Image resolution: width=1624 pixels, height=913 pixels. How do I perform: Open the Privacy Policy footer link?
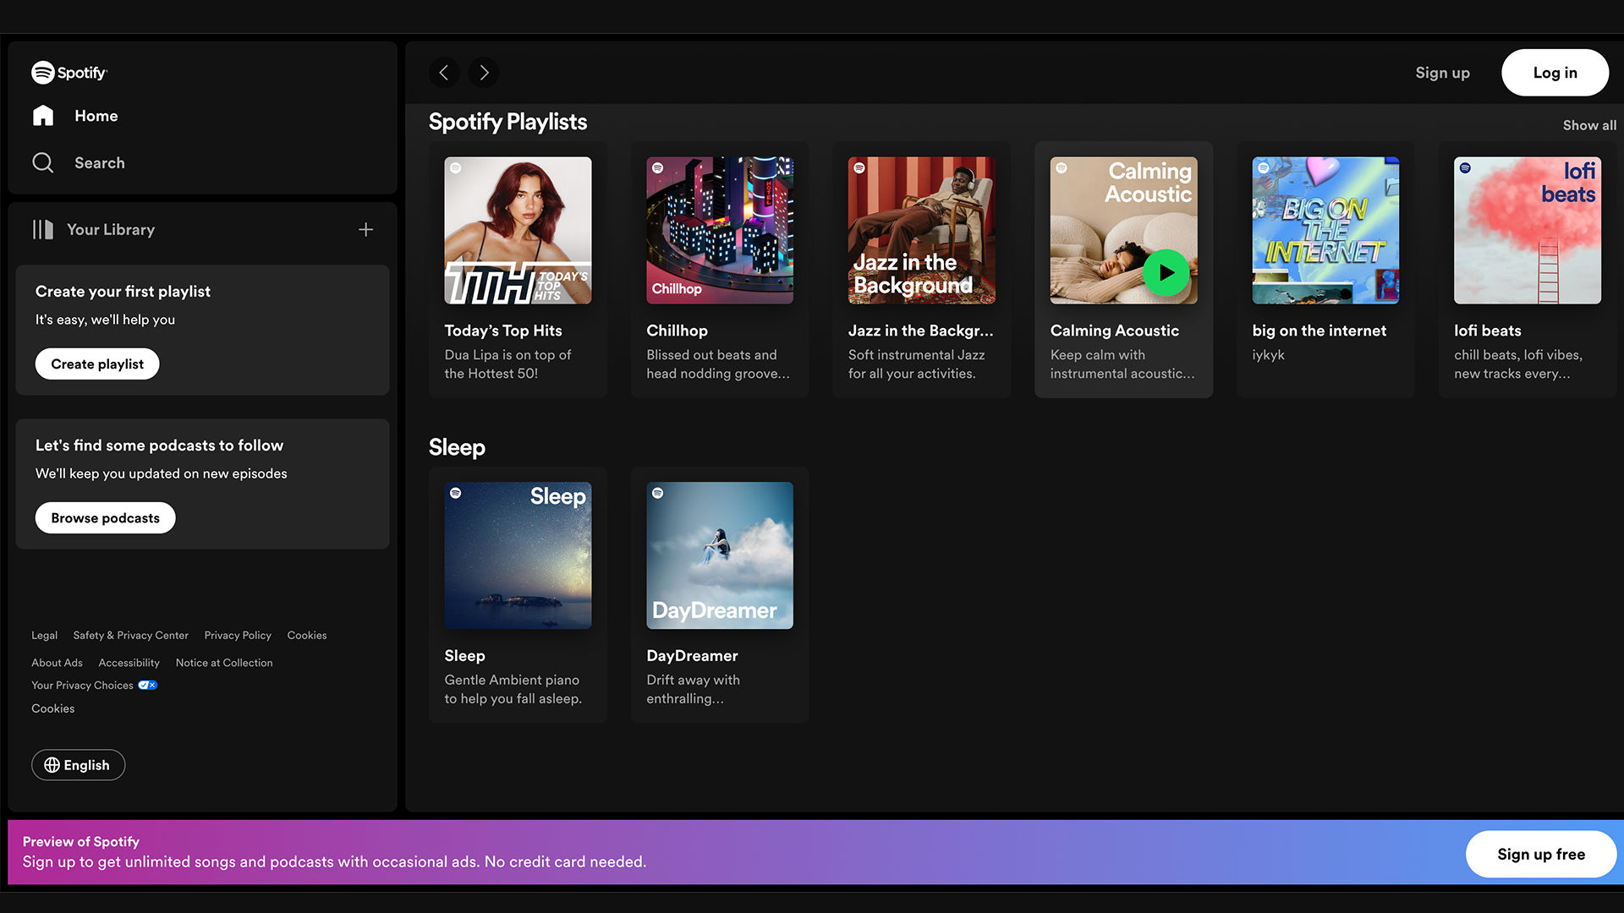[238, 636]
